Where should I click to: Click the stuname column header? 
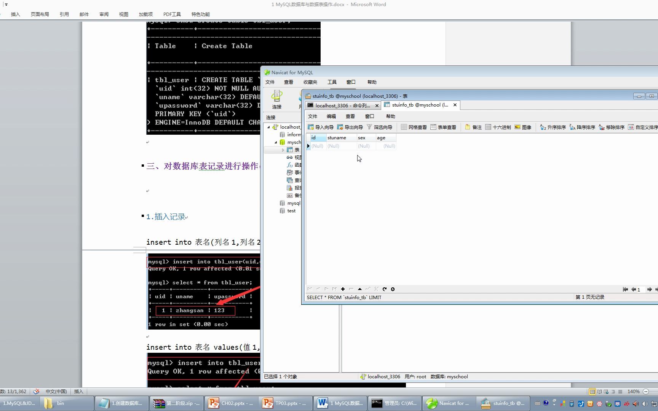(342, 138)
